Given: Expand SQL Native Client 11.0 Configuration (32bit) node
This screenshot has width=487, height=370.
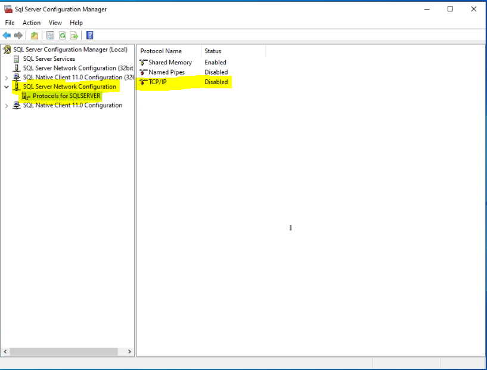Looking at the screenshot, I should pyautogui.click(x=7, y=78).
